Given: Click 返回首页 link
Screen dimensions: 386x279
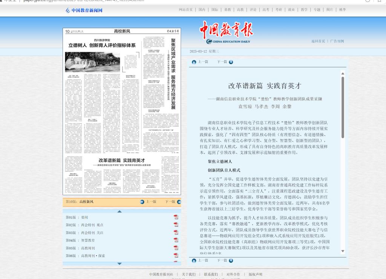Looking at the screenshot, I should pyautogui.click(x=318, y=41).
